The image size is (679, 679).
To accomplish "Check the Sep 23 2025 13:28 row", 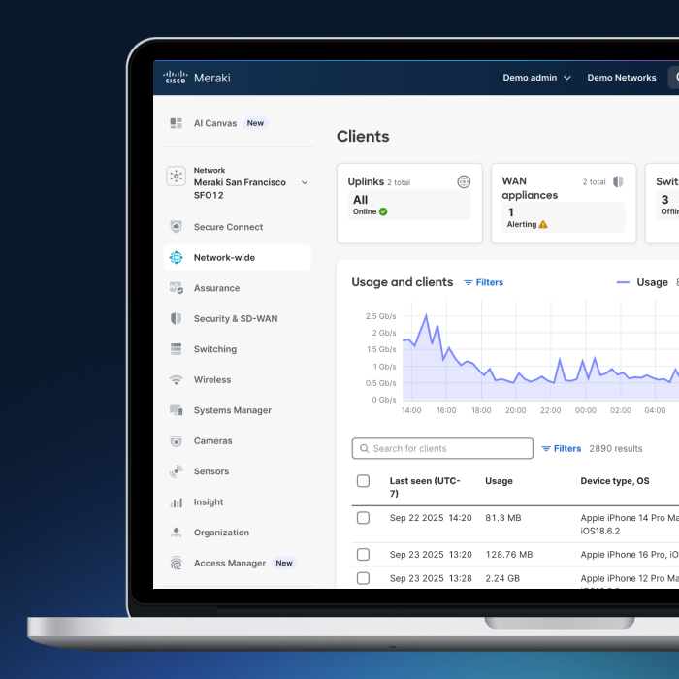I will 363,578.
